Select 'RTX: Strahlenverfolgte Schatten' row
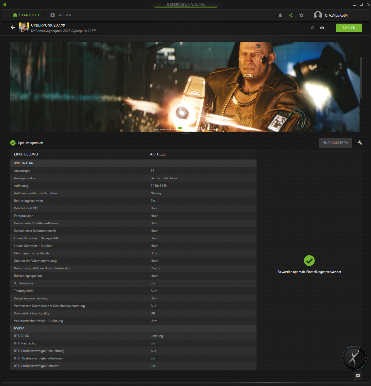The image size is (371, 386). point(133,366)
